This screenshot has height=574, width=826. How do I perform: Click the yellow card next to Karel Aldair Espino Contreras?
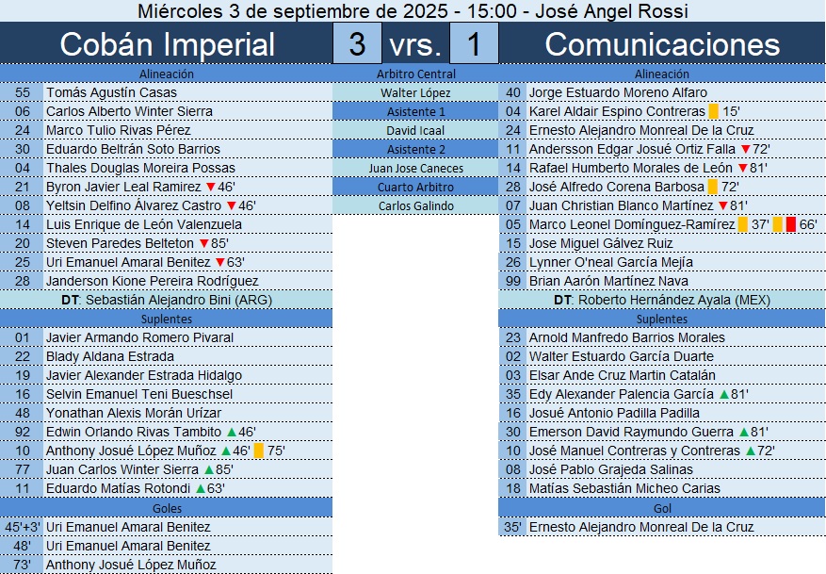coord(713,111)
